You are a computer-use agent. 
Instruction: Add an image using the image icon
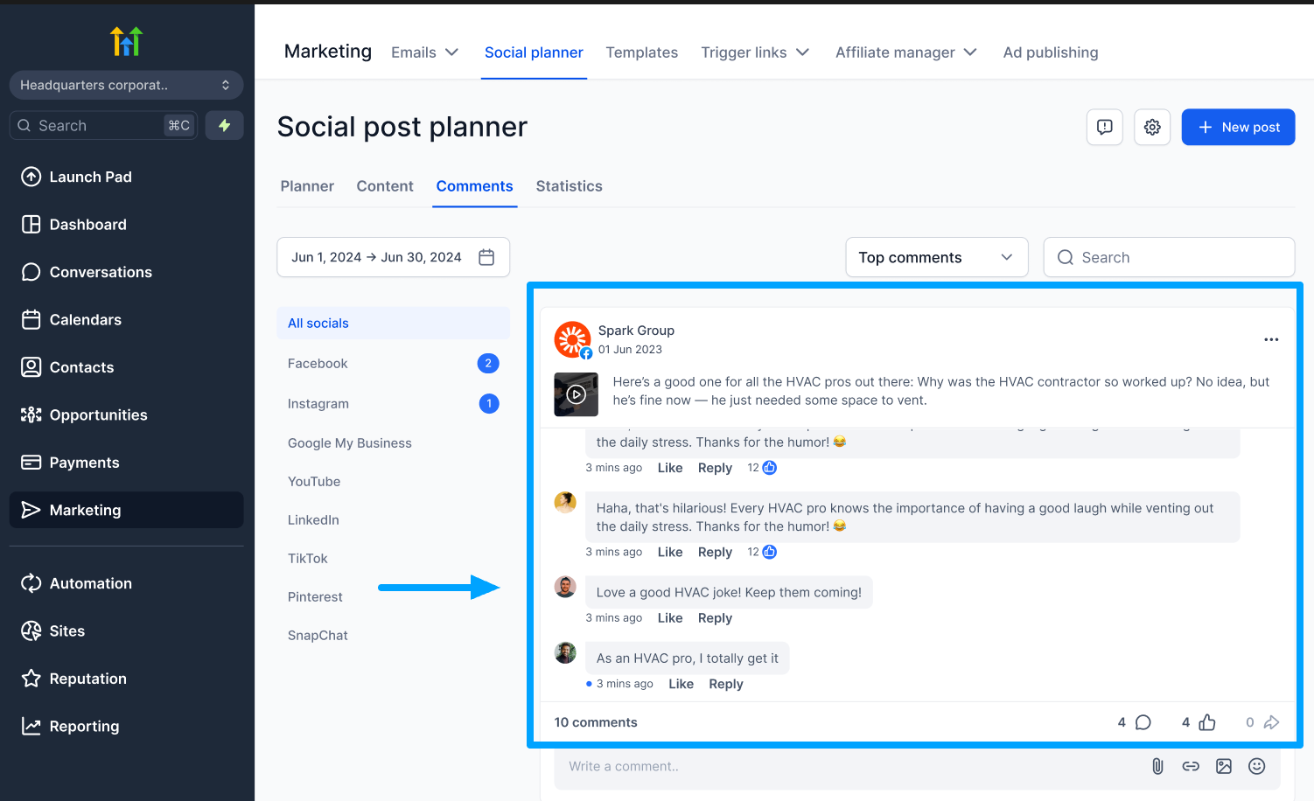[1224, 766]
